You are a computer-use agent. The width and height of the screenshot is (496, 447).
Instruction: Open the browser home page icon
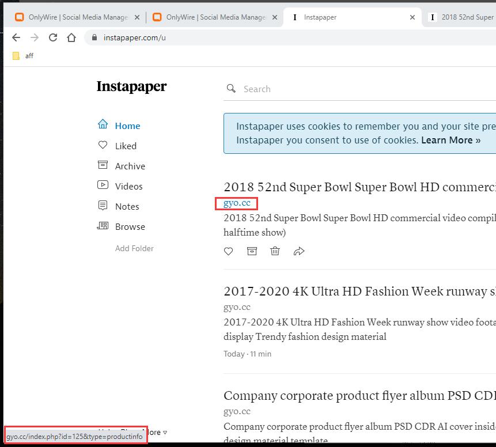(x=71, y=37)
